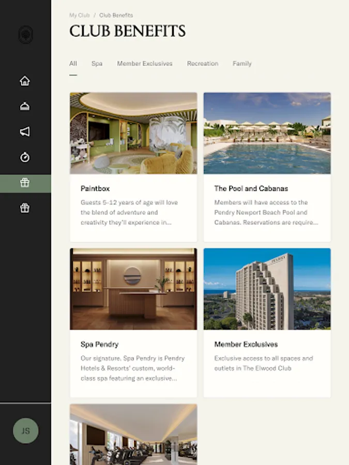
Task: Open announcements megaphone icon
Action: point(25,132)
